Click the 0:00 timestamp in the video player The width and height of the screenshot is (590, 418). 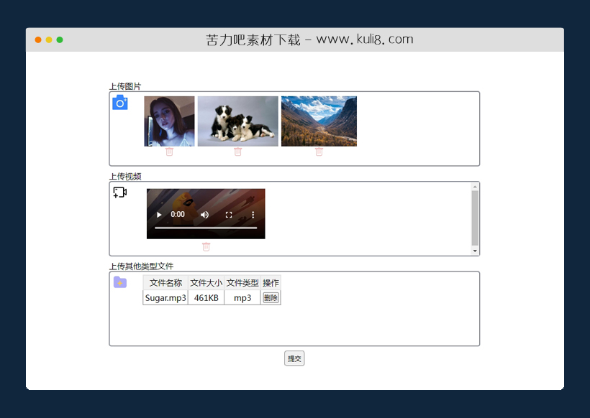[176, 214]
